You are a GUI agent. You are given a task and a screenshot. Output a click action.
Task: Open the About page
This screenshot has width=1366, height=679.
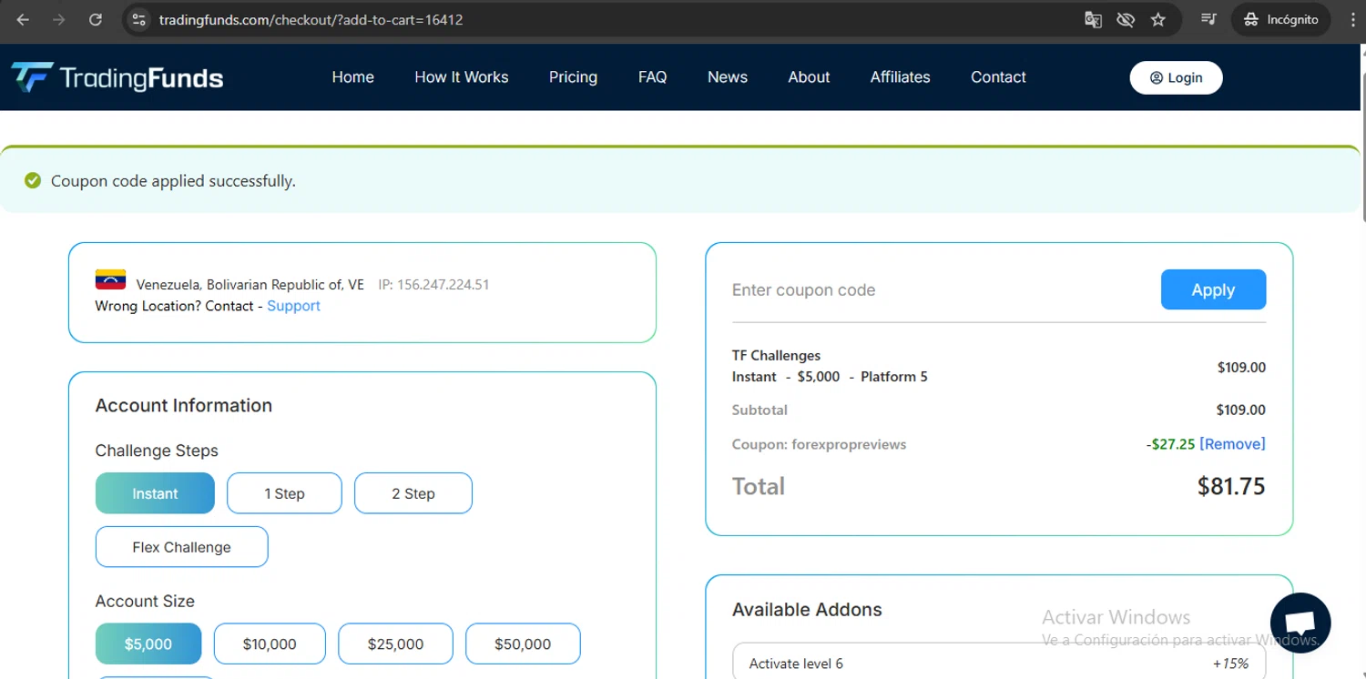point(809,77)
